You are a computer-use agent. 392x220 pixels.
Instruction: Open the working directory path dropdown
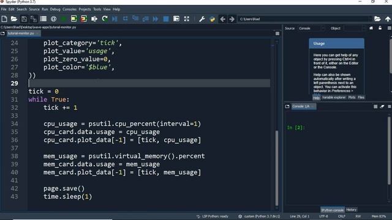point(370,19)
